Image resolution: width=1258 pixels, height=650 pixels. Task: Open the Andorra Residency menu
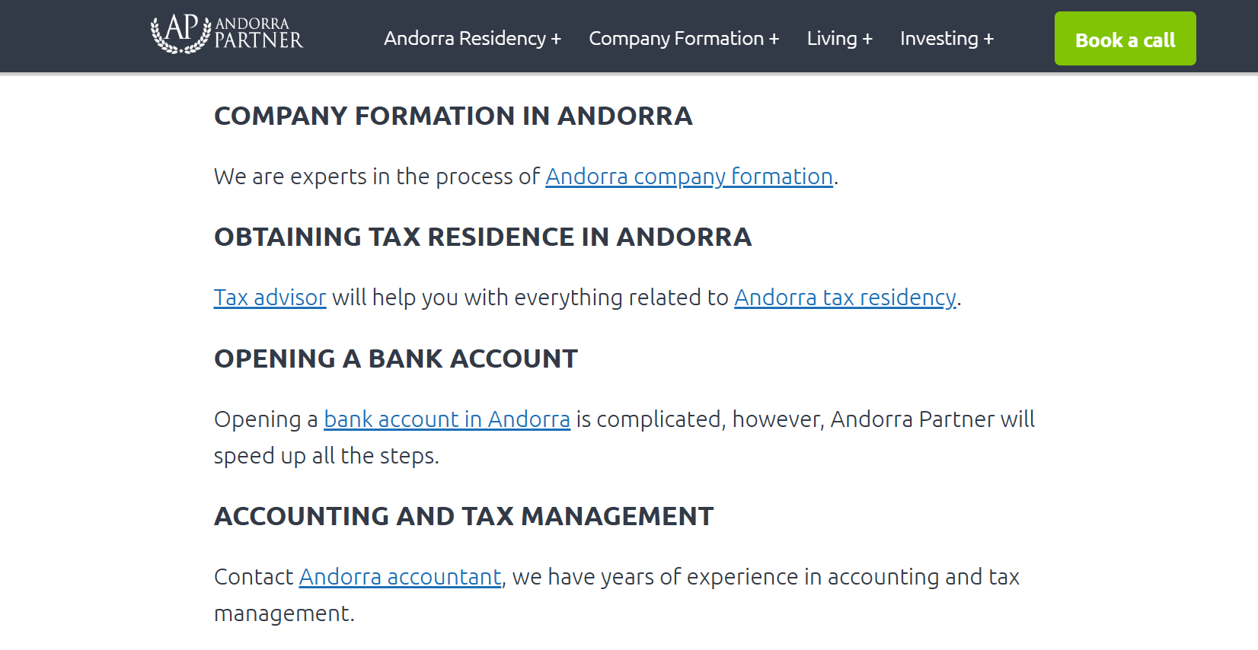465,39
